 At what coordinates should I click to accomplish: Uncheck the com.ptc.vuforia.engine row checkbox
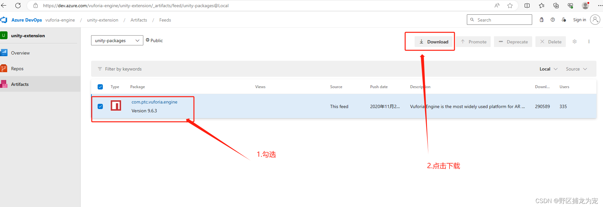100,106
